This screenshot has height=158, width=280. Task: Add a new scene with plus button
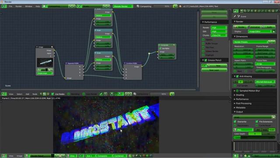[x=105, y=6]
